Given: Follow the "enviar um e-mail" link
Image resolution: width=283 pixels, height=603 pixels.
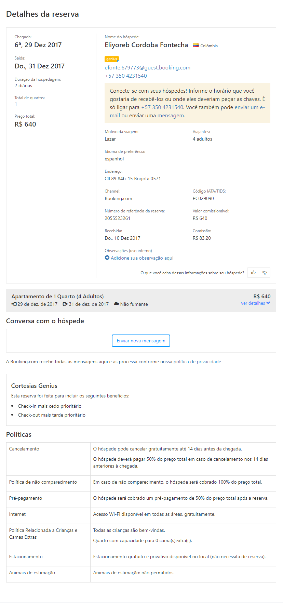Looking at the screenshot, I should coord(250,107).
